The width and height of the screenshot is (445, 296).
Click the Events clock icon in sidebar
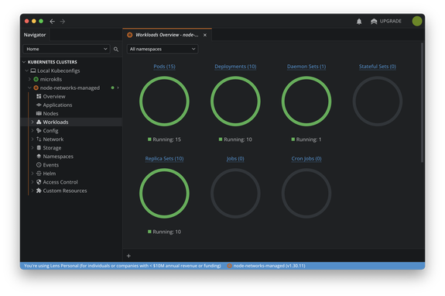tap(39, 165)
